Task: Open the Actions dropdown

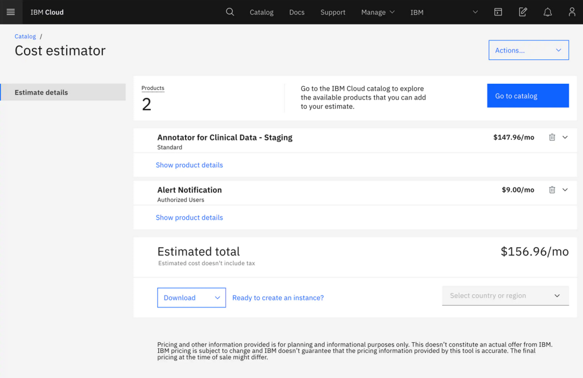Action: click(528, 50)
